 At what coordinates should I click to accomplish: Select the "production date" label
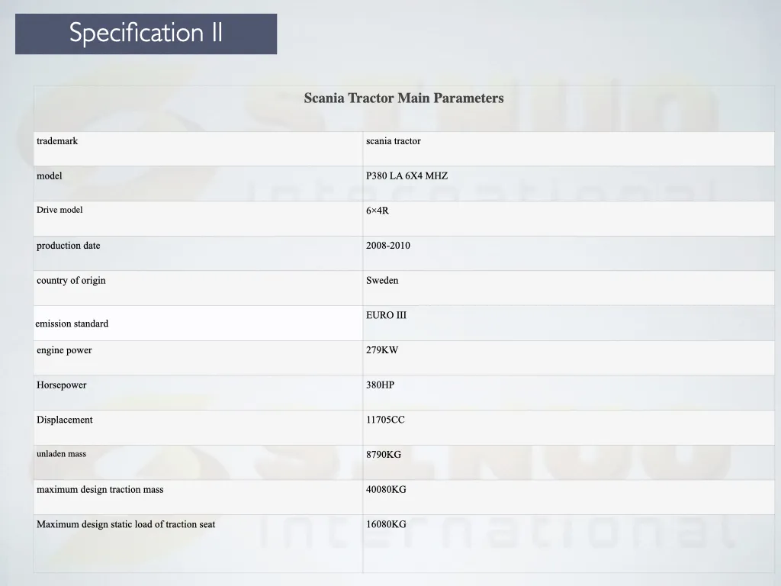tap(69, 246)
